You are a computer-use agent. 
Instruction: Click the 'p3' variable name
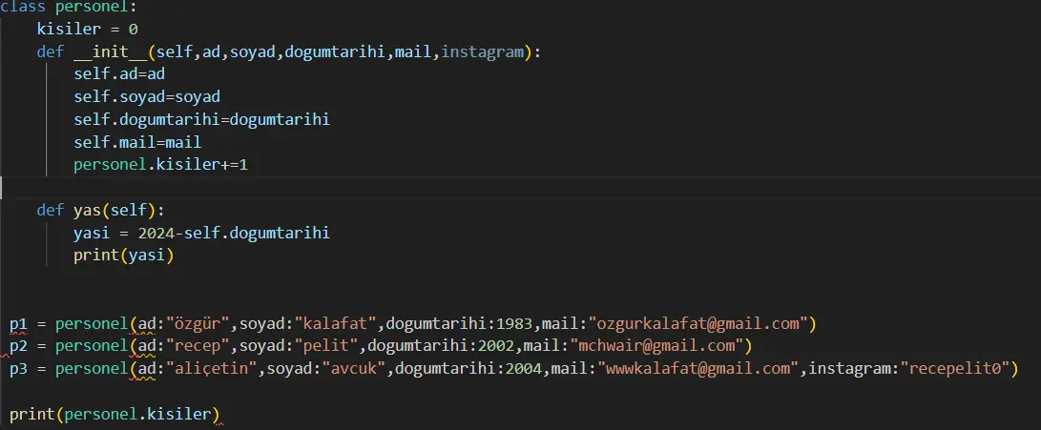pos(18,368)
